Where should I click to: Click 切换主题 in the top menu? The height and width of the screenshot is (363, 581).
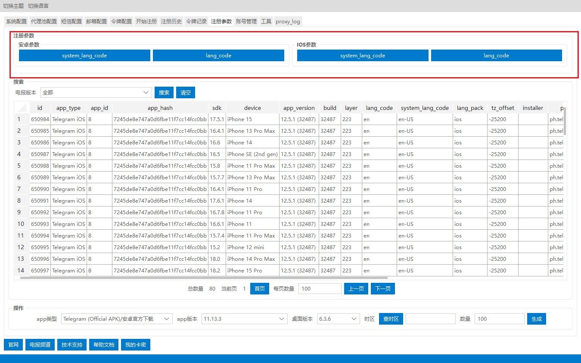click(x=14, y=6)
